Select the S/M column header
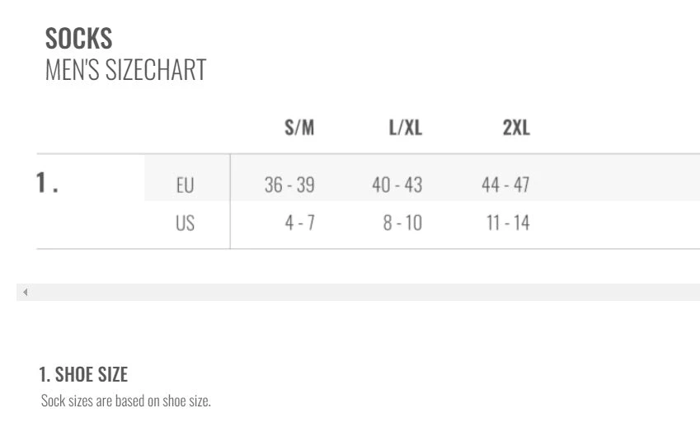 tap(299, 129)
